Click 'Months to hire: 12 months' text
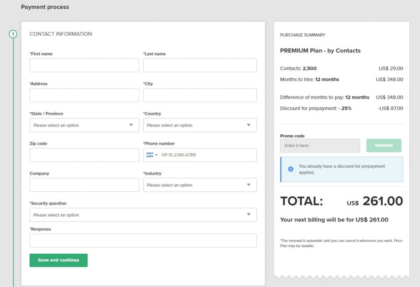Viewport: 420px width, 287px height. pos(310,79)
